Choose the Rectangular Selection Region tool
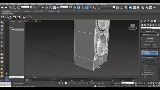Screen dimensions: 160x90 click(38, 7)
